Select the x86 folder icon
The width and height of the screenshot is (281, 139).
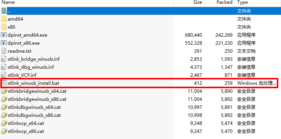[x=4, y=27]
